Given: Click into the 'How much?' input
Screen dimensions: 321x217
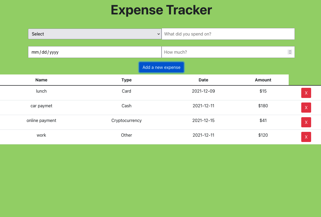Looking at the screenshot, I should 224,52.
